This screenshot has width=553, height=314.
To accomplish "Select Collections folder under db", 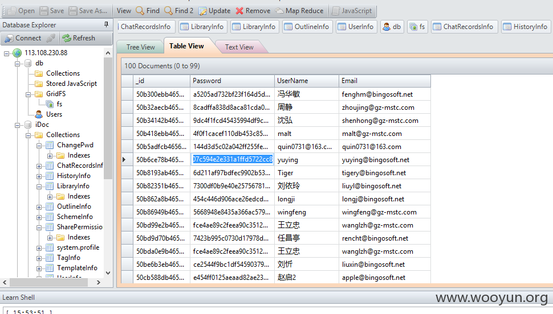I will point(63,73).
